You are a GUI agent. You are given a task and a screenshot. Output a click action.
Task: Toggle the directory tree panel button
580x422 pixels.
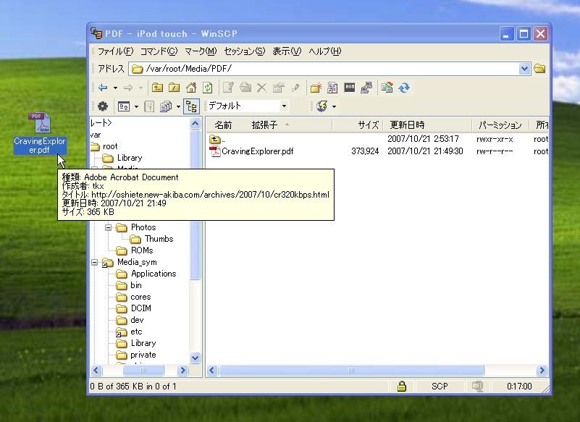191,106
